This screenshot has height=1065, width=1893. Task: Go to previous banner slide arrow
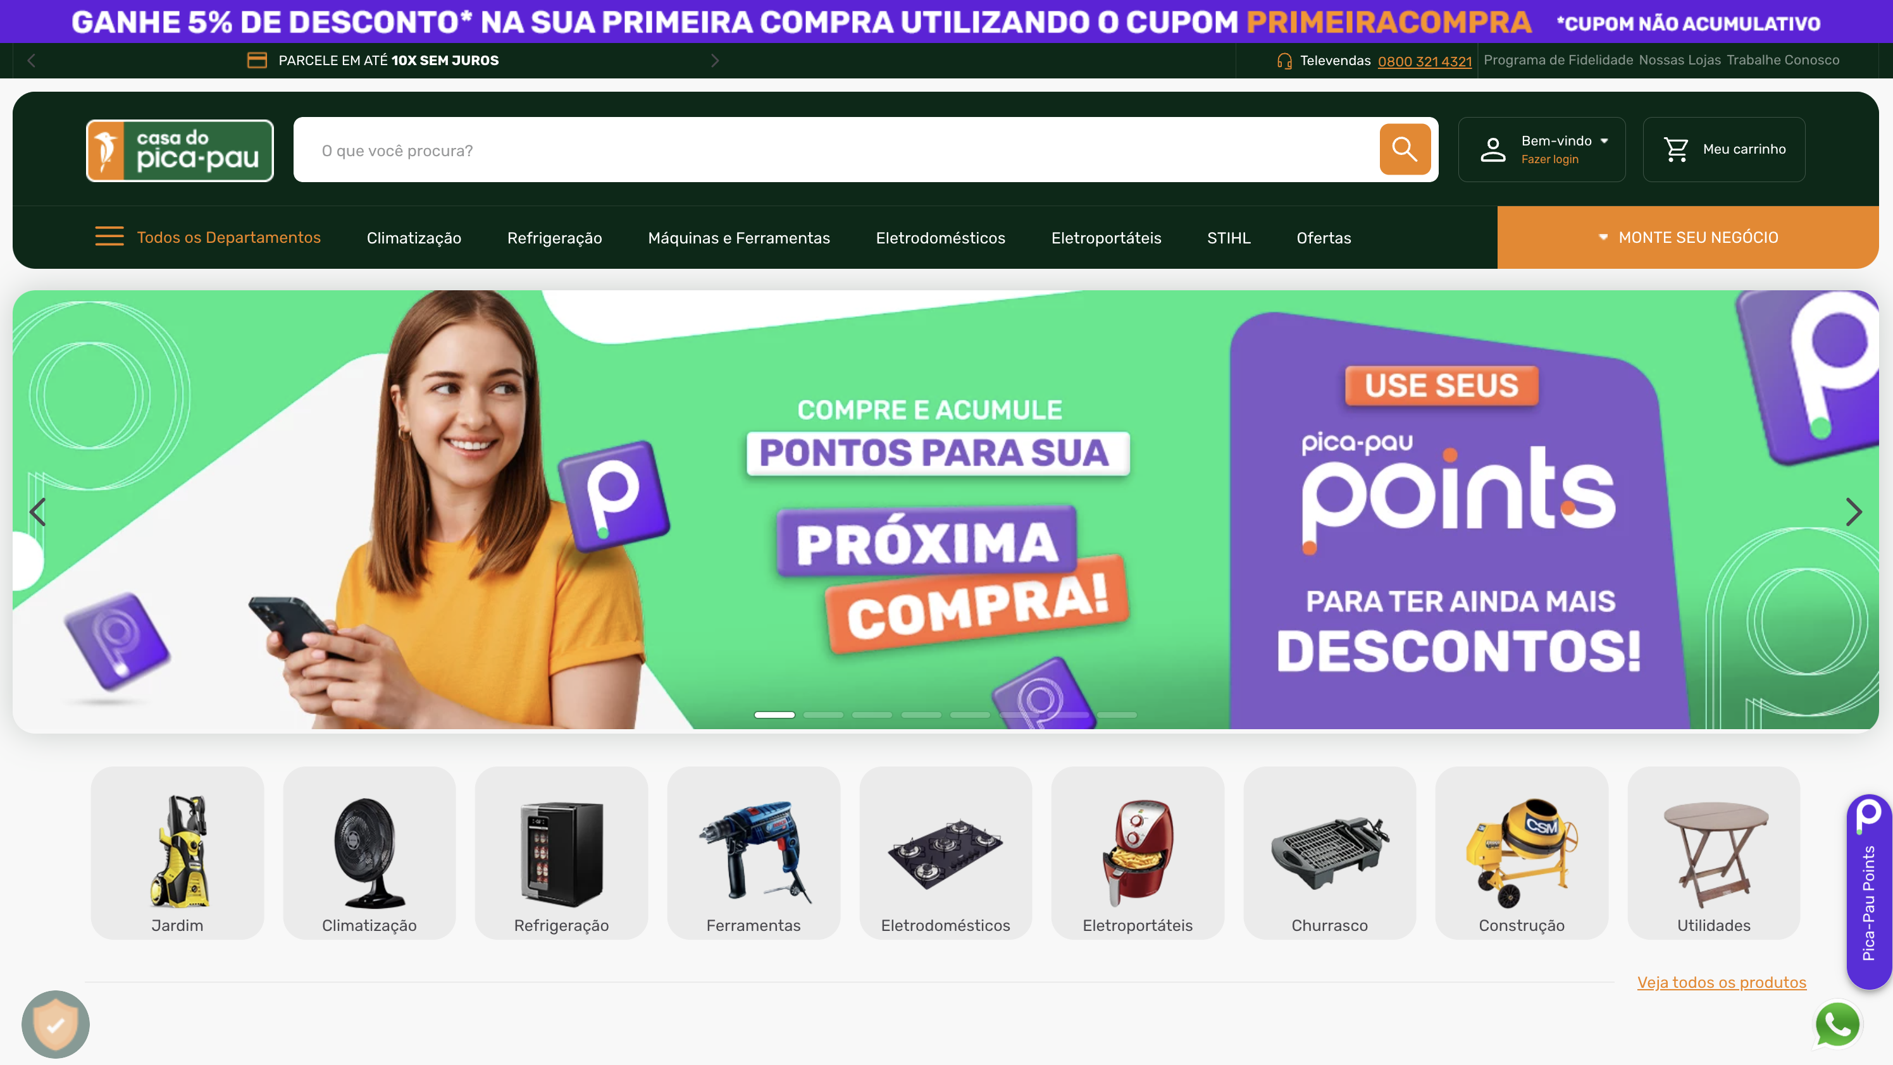tap(37, 512)
